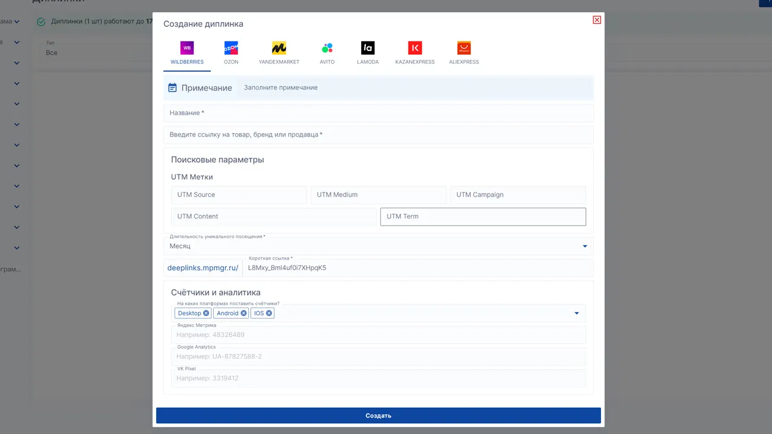Viewport: 772px width, 434px height.
Task: Click the Яндекс Метрика counter field
Action: (x=378, y=335)
